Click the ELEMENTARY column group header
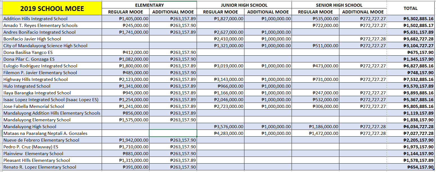The height and width of the screenshot is (172, 436). [149, 4]
